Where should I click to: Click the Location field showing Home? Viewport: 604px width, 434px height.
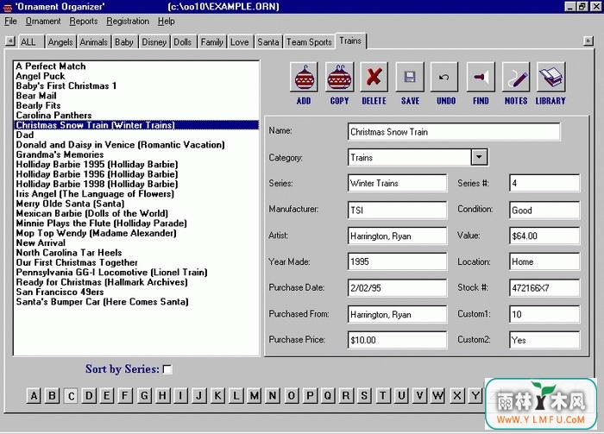(x=544, y=261)
